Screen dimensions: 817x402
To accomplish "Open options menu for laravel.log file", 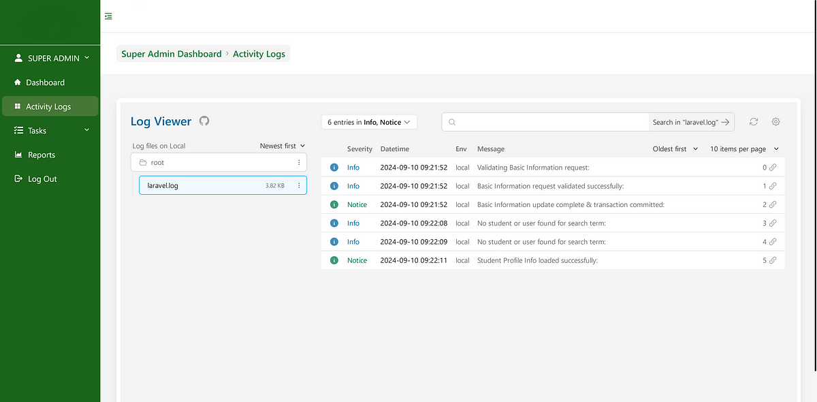I will (299, 185).
